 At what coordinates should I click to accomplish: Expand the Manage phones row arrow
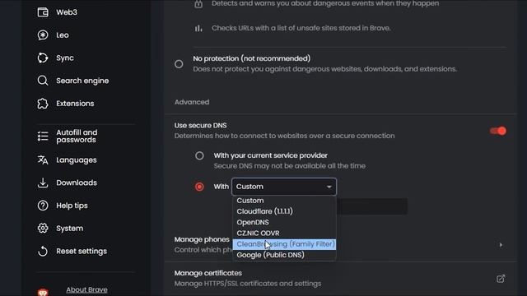[501, 245]
